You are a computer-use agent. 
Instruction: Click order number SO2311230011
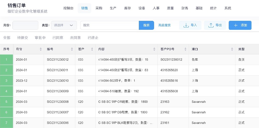(57, 70)
